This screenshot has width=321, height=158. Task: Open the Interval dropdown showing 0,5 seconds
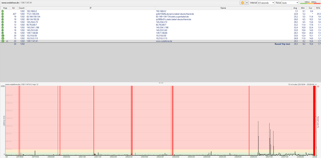click(x=266, y=3)
